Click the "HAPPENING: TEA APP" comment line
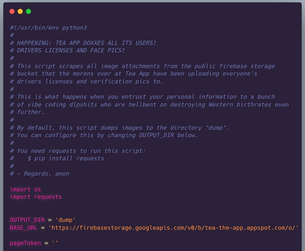The height and width of the screenshot is (251, 305). point(86,43)
